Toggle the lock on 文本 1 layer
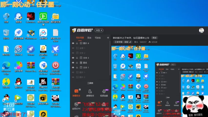Screen dimensions: 208x117 pyautogui.click(x=77, y=68)
